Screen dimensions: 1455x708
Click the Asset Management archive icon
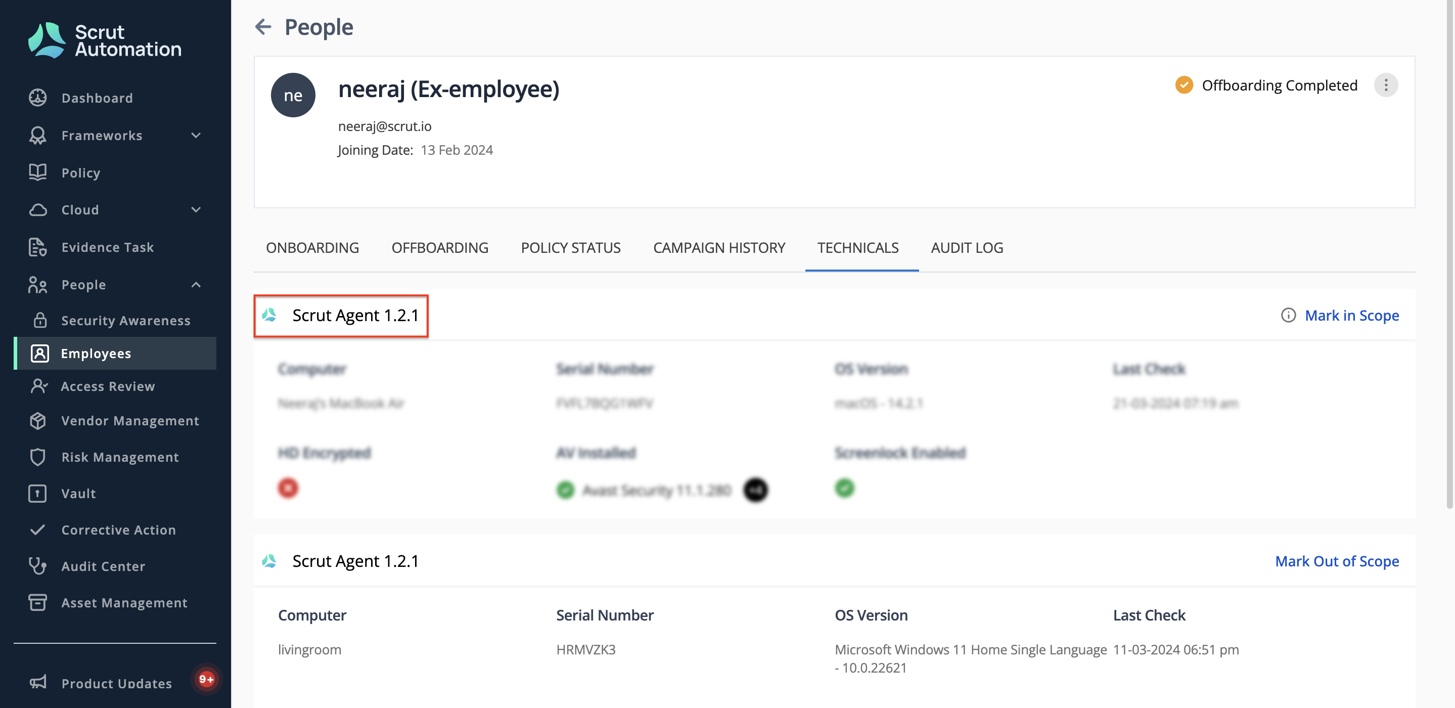pyautogui.click(x=38, y=602)
